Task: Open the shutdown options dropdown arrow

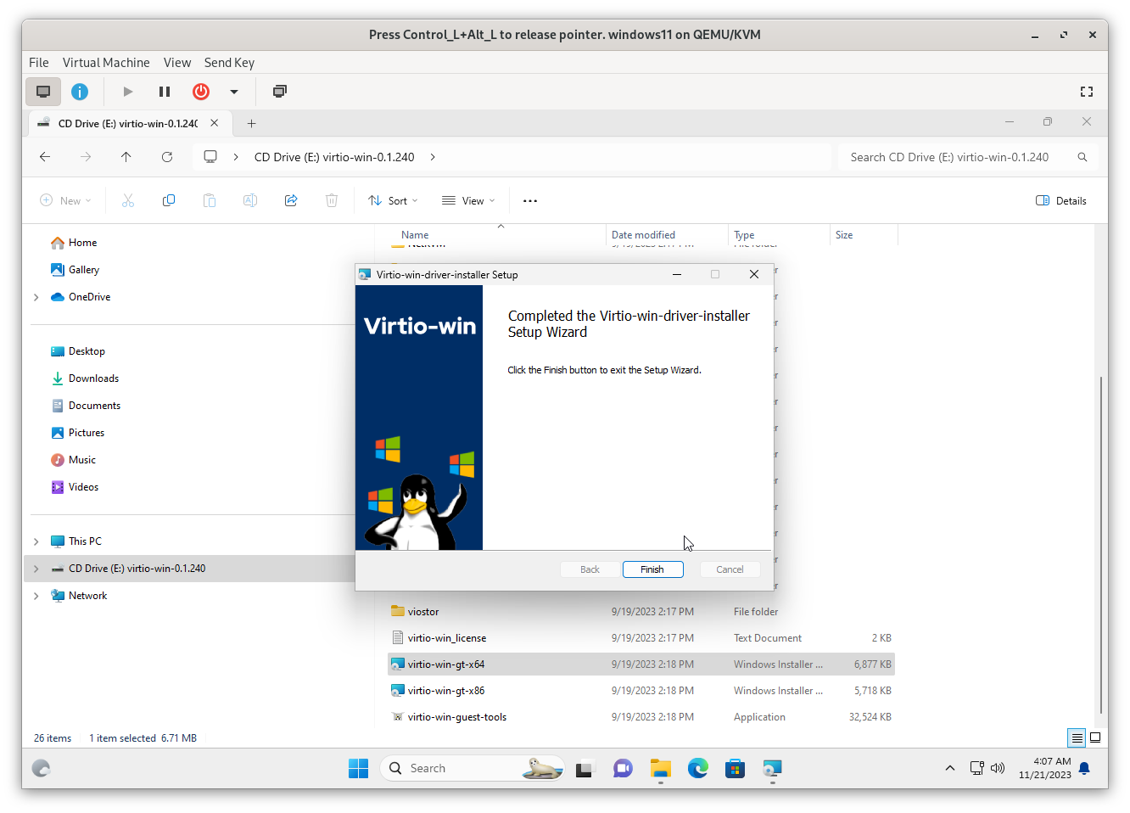Action: [x=234, y=92]
